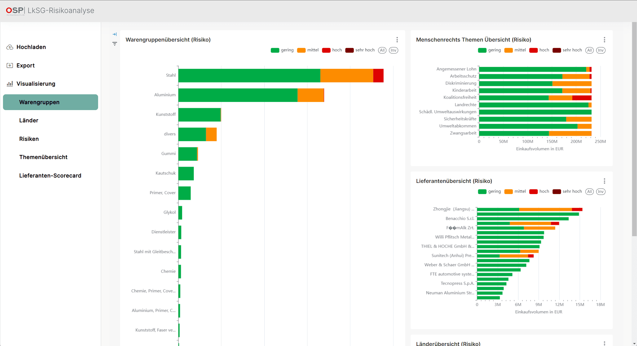This screenshot has width=637, height=346.
Task: Toggle gering legend in Menschenrechts Themen chart
Action: click(489, 50)
